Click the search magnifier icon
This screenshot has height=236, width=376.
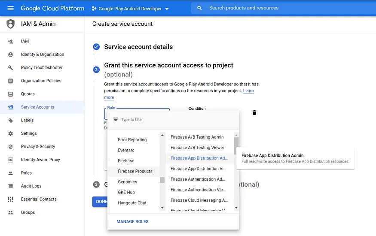[x=199, y=8]
